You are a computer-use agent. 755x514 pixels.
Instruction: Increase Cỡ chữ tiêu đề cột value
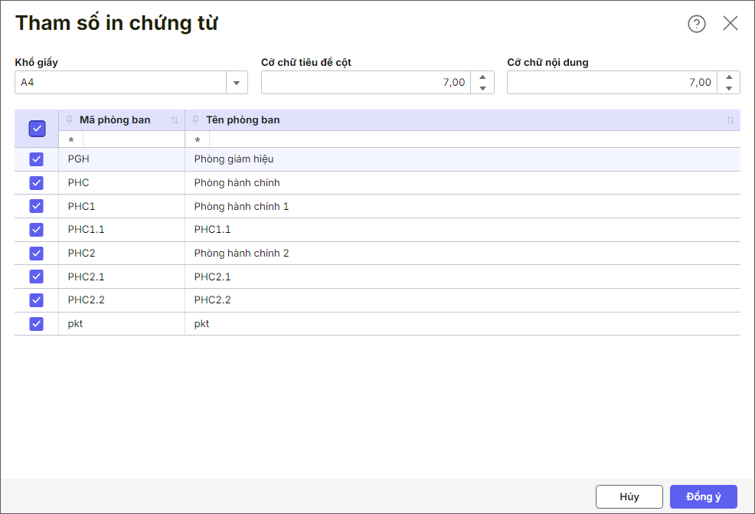(x=482, y=77)
